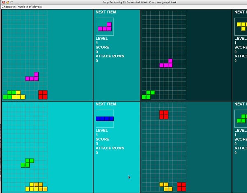The height and width of the screenshot is (193, 247).
Task: Click the LEVEL label in top-left player panel
Action: [102, 39]
